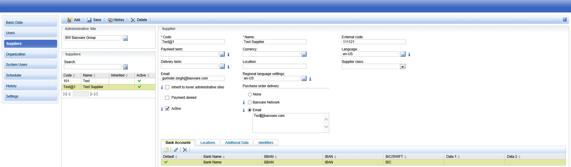571x167 pixels.
Task: Open Organization in sidebar
Action: (31, 54)
